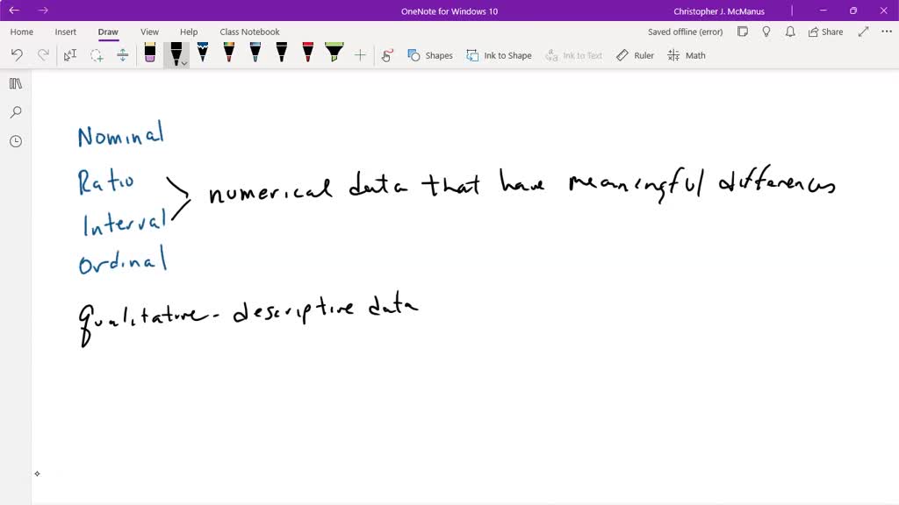Open the More options ellipsis menu
This screenshot has height=505, width=899.
coord(886,31)
